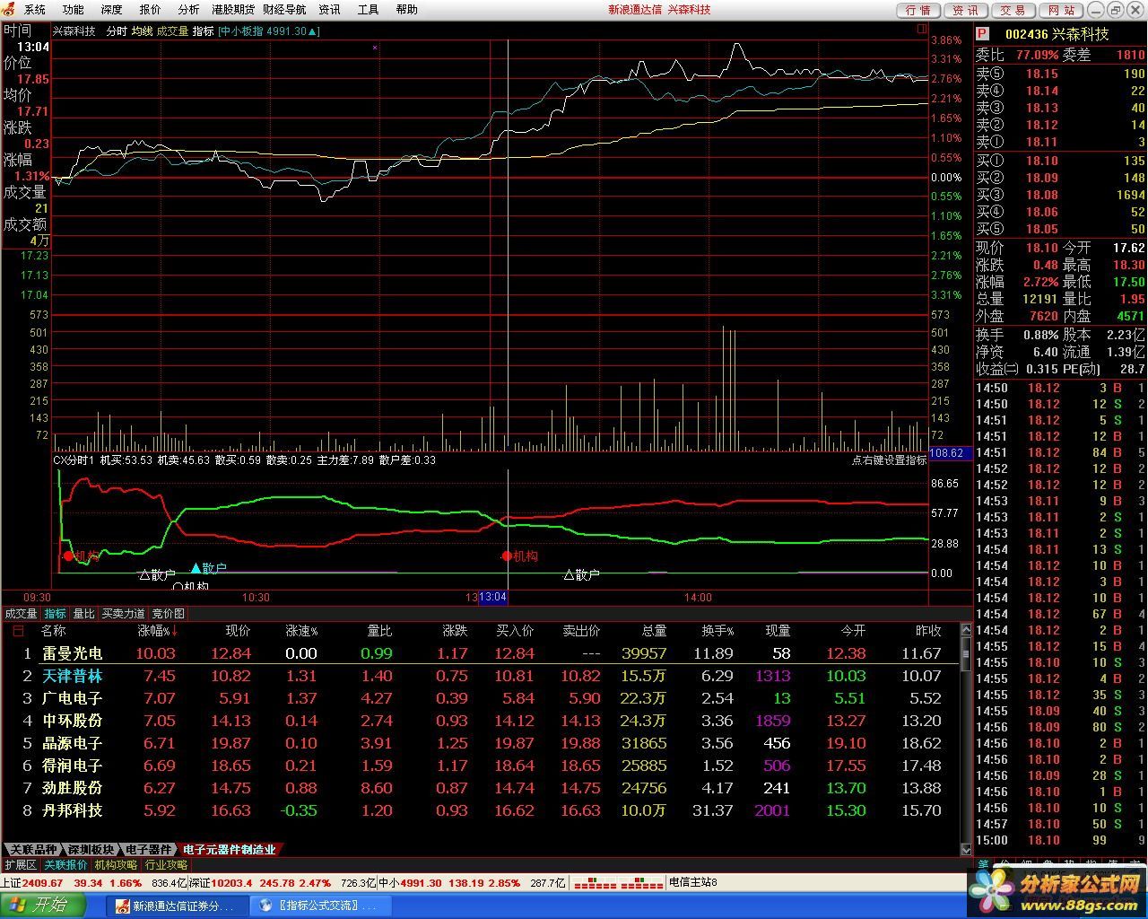Image resolution: width=1148 pixels, height=919 pixels.
Task: Switch to 新浪通达信证券 taskbar window
Action: (175, 906)
